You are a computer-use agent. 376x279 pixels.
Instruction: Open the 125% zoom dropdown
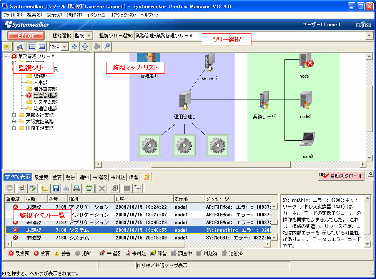coord(65,47)
